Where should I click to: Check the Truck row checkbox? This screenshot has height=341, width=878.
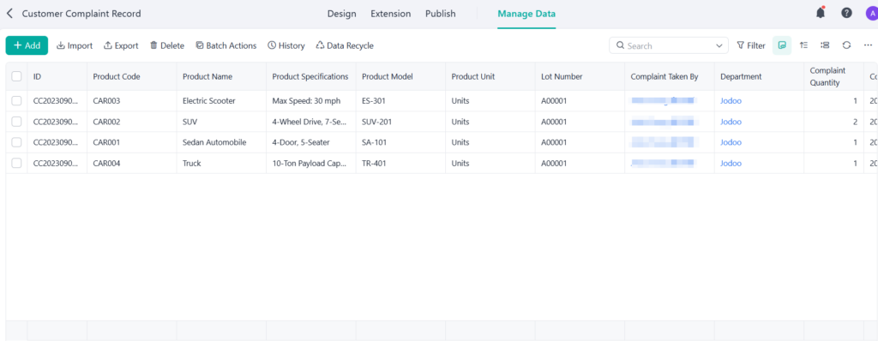tap(17, 163)
